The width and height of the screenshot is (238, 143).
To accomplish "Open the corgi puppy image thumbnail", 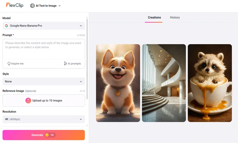I will tap(118, 83).
